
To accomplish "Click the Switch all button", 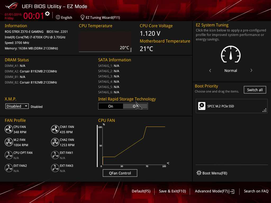I will (x=255, y=90).
